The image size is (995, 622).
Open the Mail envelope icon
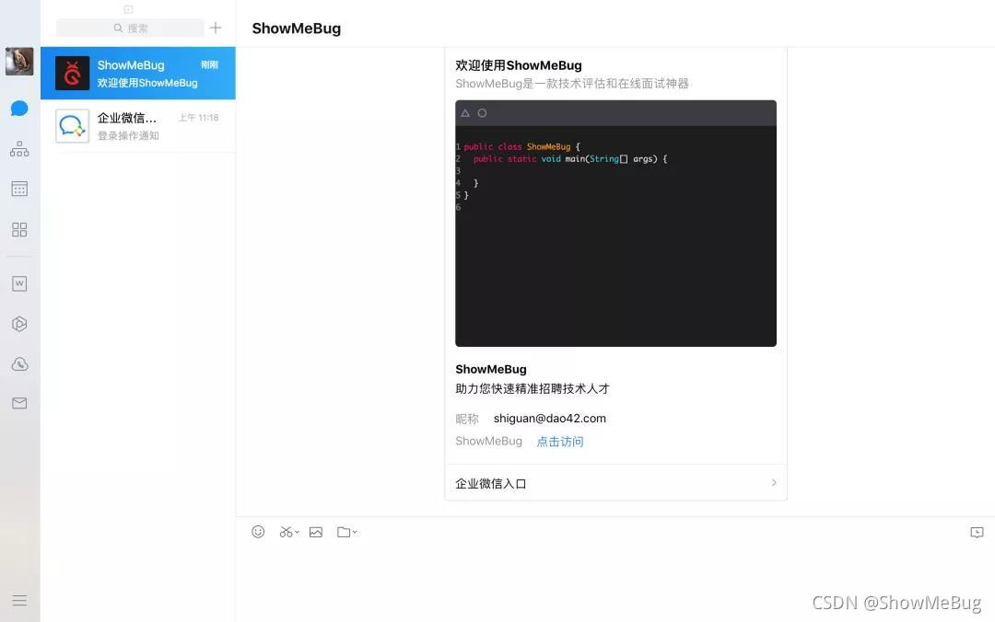pos(19,403)
